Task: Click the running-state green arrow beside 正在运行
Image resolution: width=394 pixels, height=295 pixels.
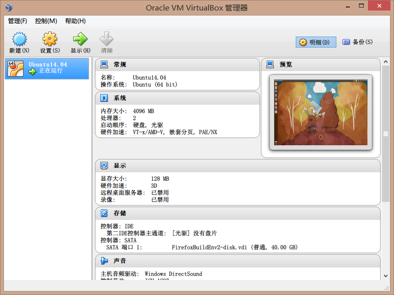Action: coord(33,72)
